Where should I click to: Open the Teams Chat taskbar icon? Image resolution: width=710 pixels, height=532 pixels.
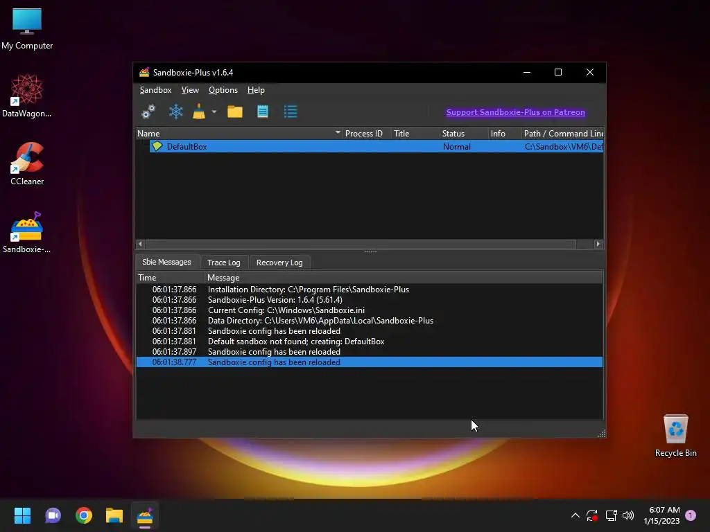53,515
